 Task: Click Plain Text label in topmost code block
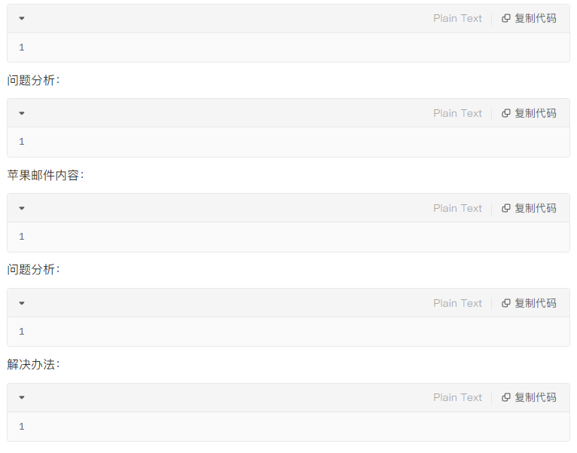(x=457, y=19)
